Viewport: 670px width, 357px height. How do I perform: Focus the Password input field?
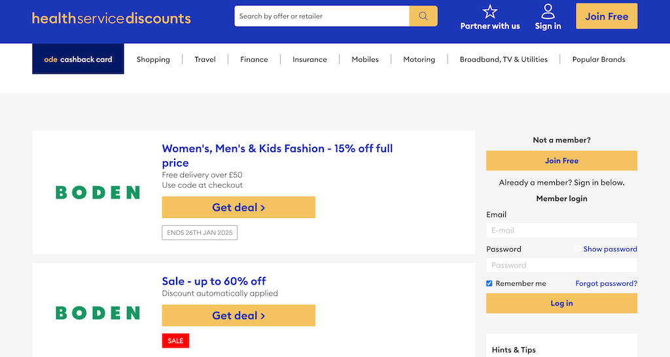pos(561,266)
